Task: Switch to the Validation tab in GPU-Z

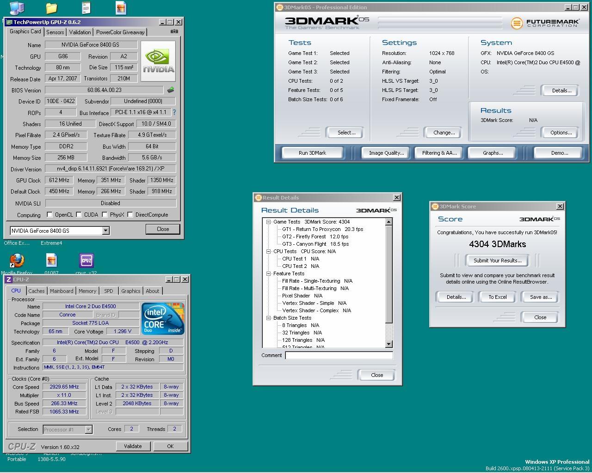Action: (80, 32)
